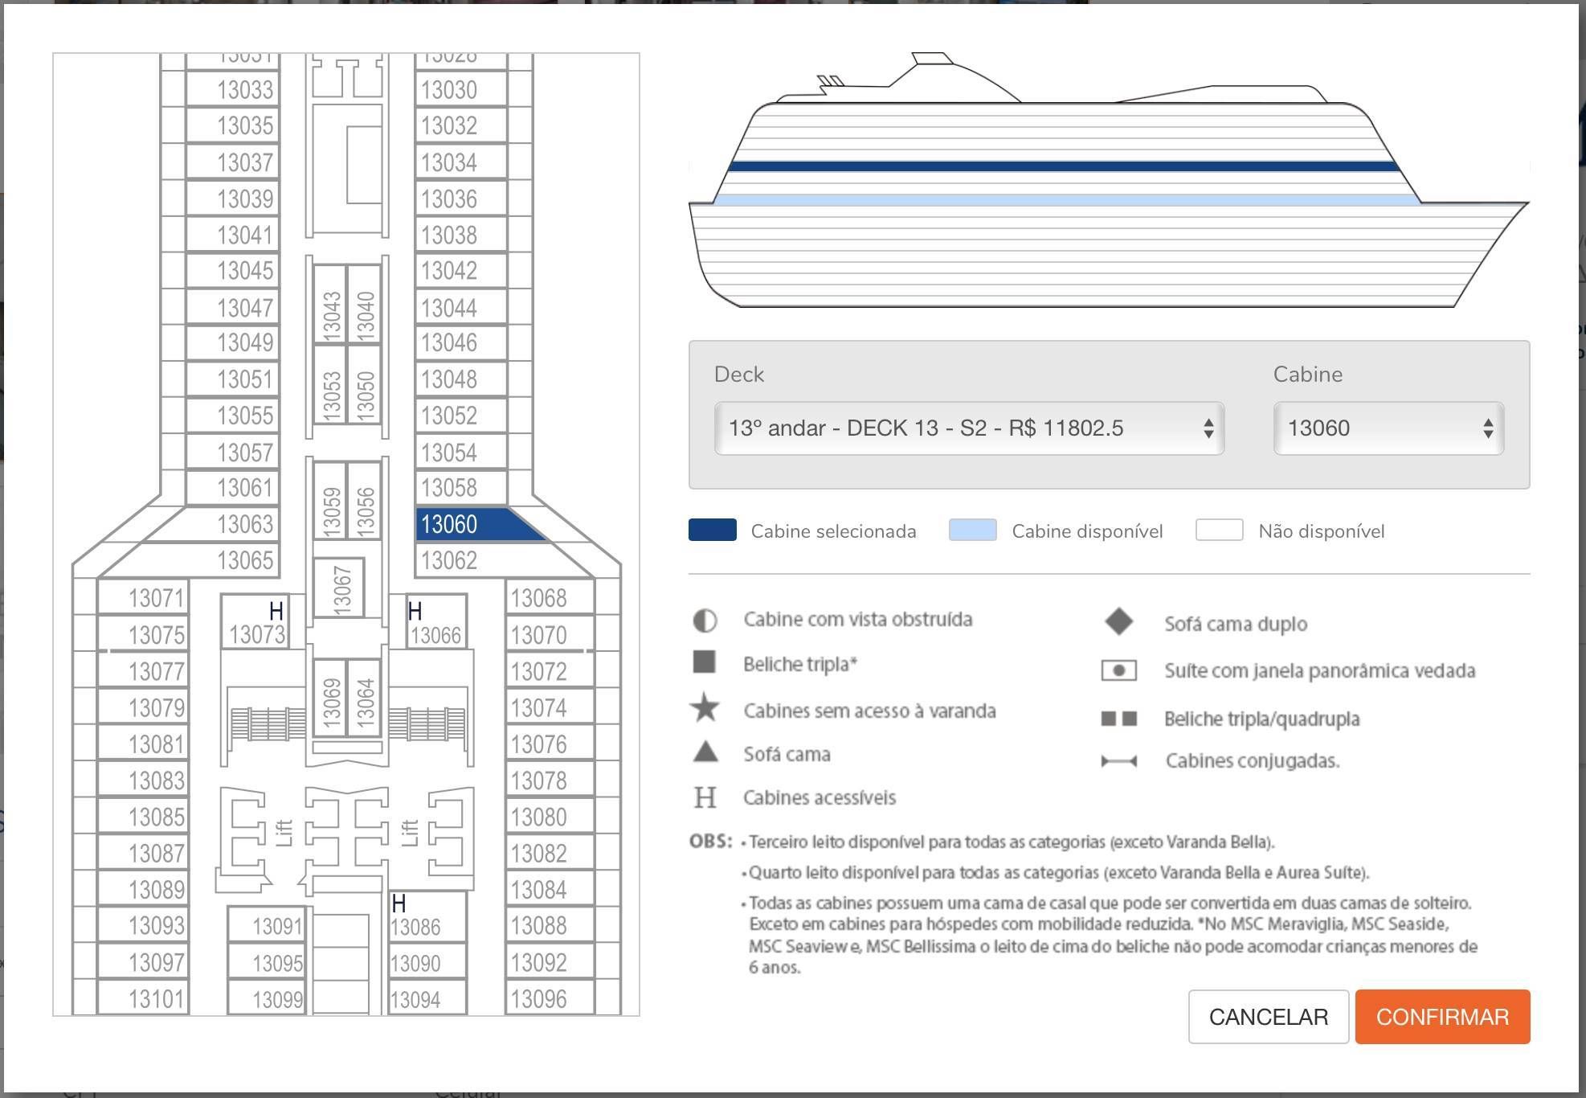Viewport: 1586px width, 1098px height.
Task: Select interior cabin 13040 on the plan
Action: pos(364,304)
